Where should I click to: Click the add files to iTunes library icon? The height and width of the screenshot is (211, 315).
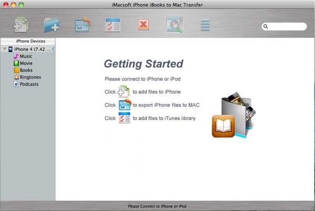pyautogui.click(x=113, y=25)
